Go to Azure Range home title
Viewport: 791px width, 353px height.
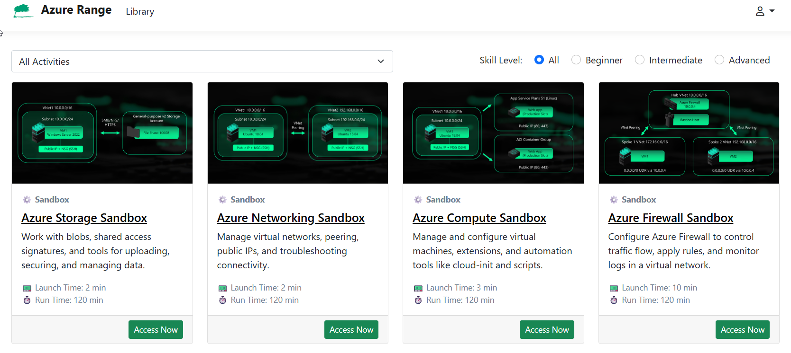(76, 10)
